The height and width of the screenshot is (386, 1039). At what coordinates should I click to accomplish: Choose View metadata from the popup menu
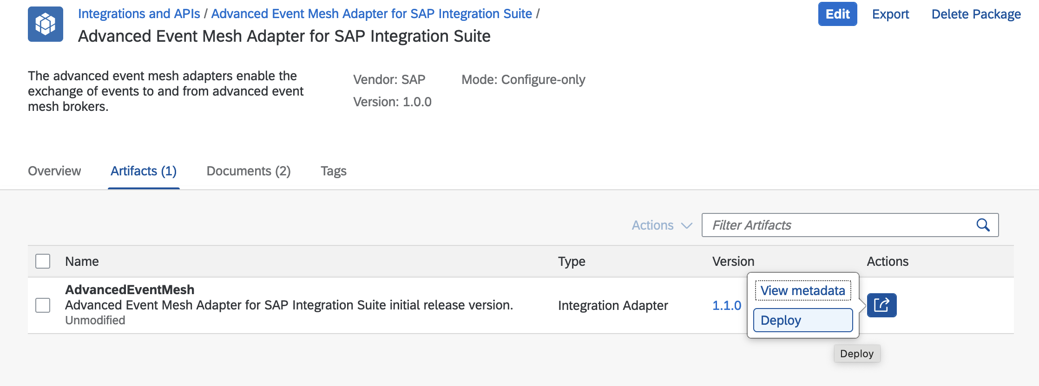pos(803,290)
